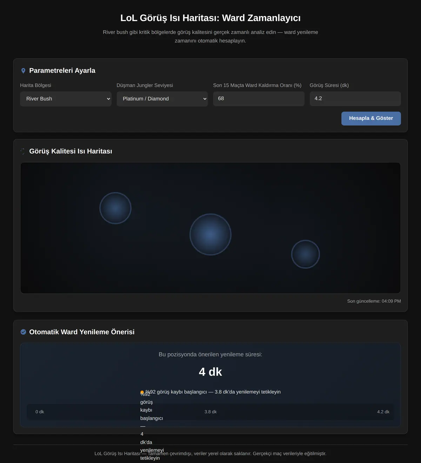Run the Hesapla & Göster button
This screenshot has width=421, height=463.
[371, 118]
